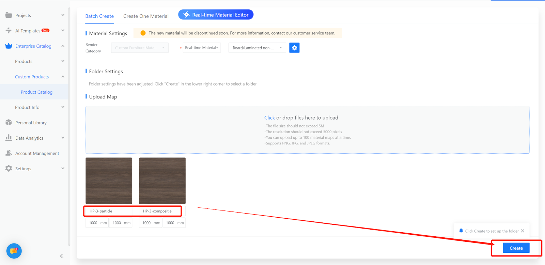Expand the Products submenu
Image resolution: width=545 pixels, height=265 pixels.
(x=63, y=61)
